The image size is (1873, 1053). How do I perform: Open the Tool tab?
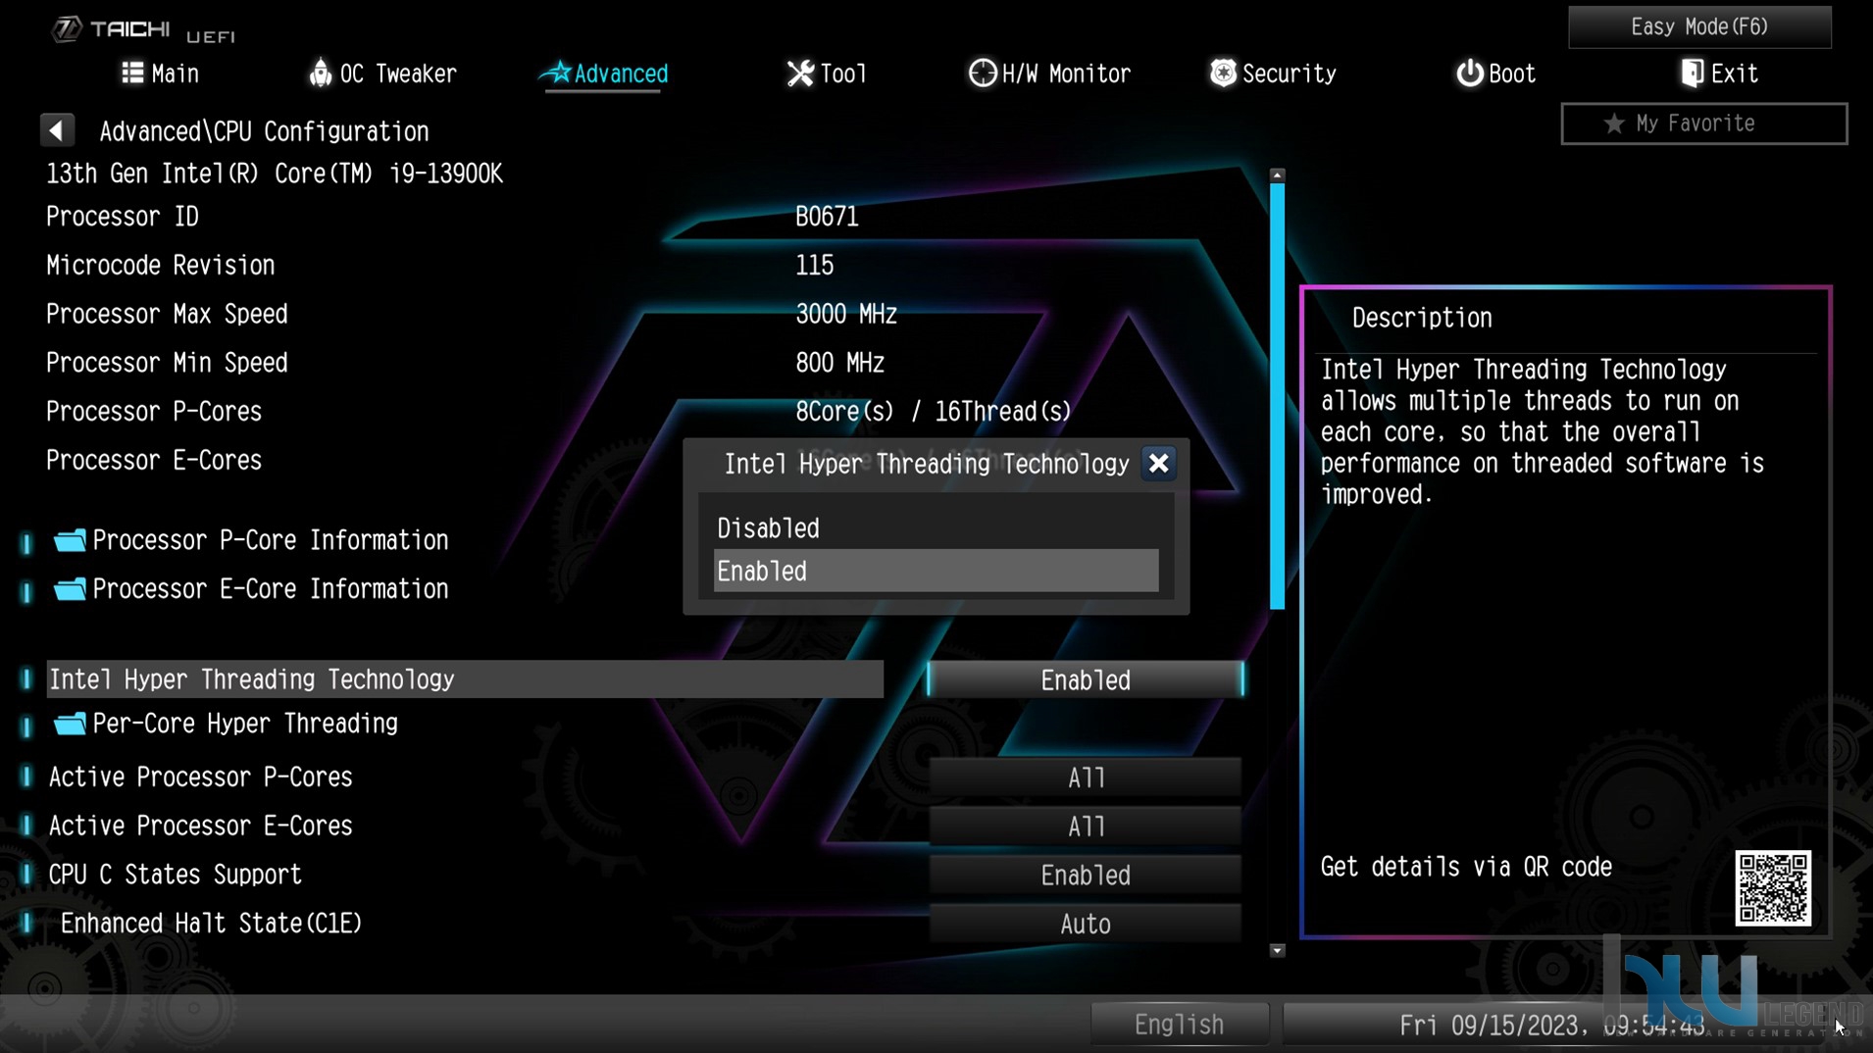pyautogui.click(x=827, y=74)
